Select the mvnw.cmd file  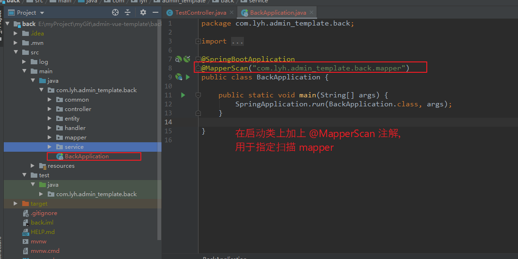click(x=45, y=251)
